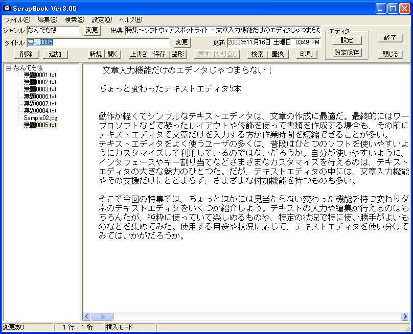Open the 設定(O) menu
This screenshot has height=334, width=413.
pyautogui.click(x=102, y=20)
